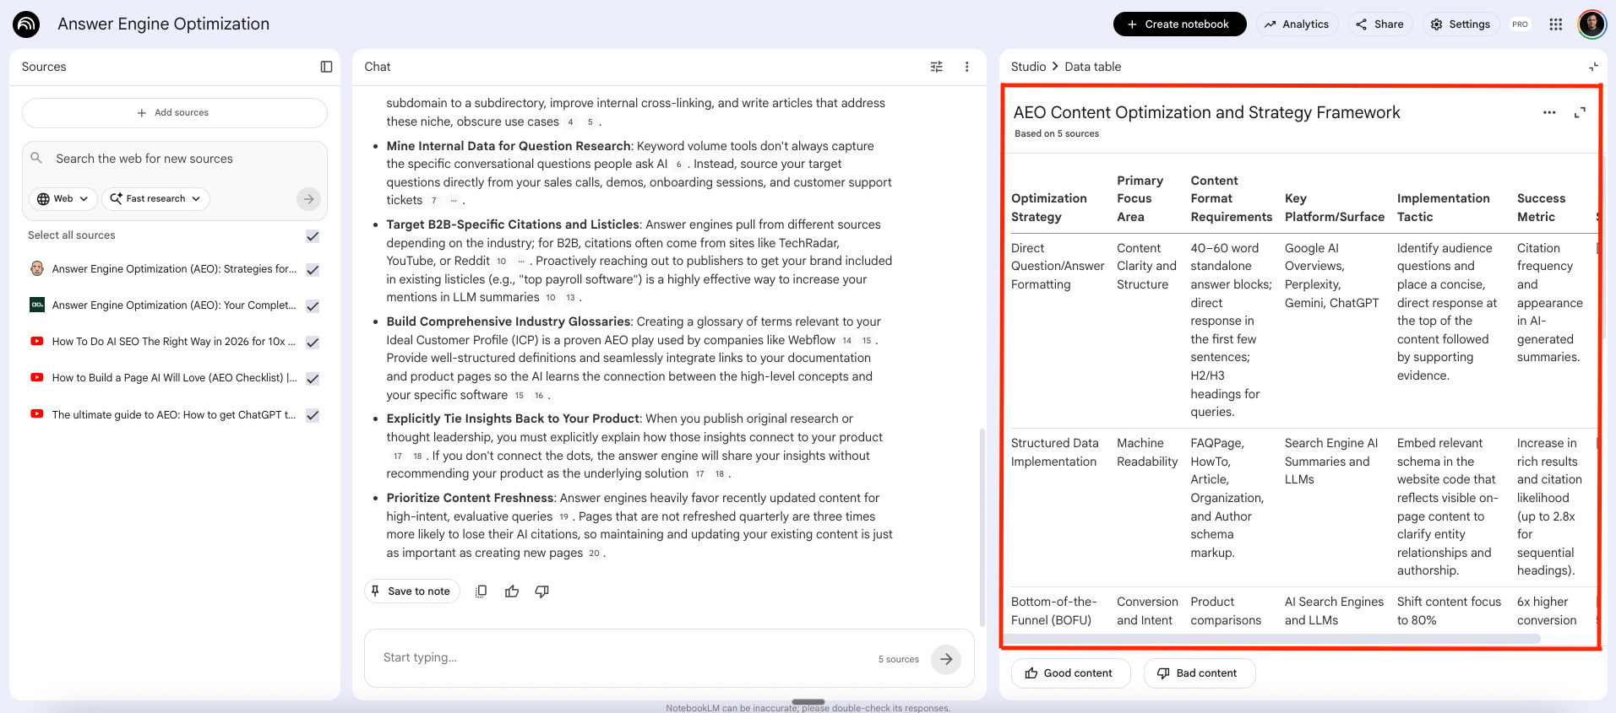Image resolution: width=1616 pixels, height=713 pixels.
Task: Click 'Success Metric' column header
Action: click(1541, 208)
